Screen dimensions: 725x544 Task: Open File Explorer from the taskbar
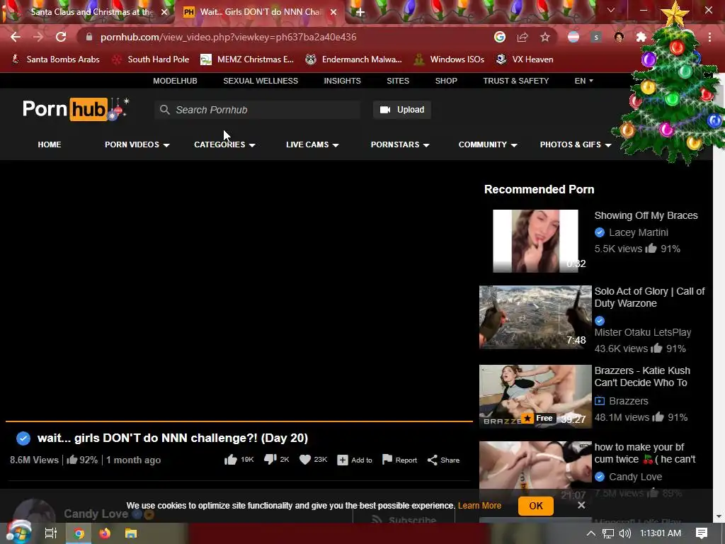pyautogui.click(x=131, y=533)
